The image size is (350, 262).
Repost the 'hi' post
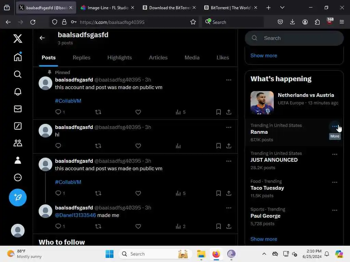(98, 146)
